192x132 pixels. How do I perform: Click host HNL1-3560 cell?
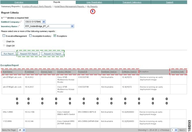coord(8,112)
